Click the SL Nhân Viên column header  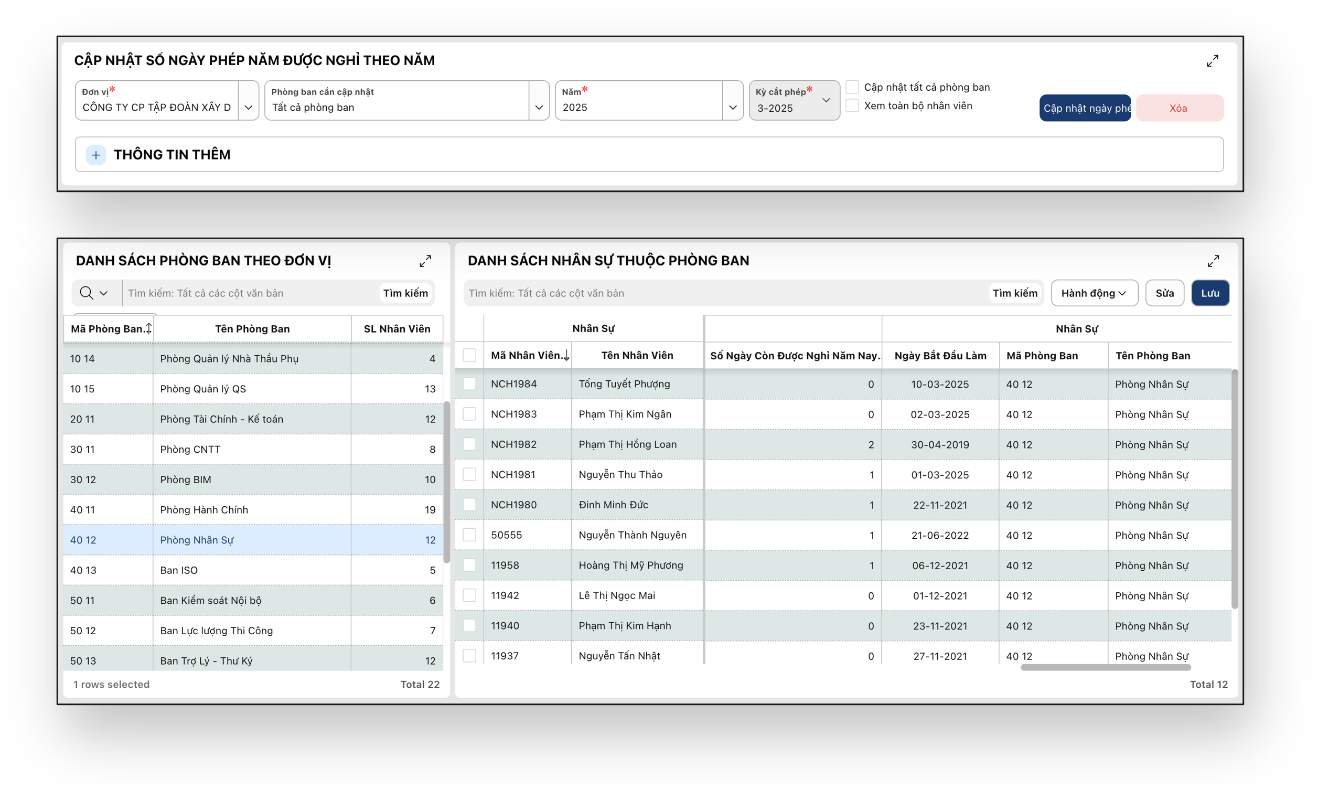(x=397, y=328)
